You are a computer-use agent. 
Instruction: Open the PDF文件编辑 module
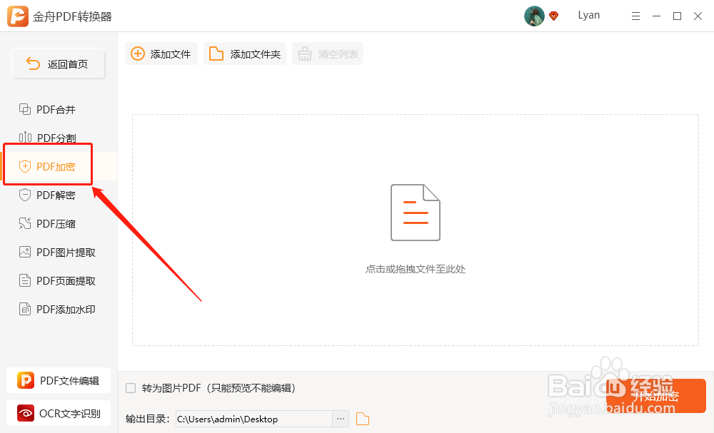(x=58, y=380)
